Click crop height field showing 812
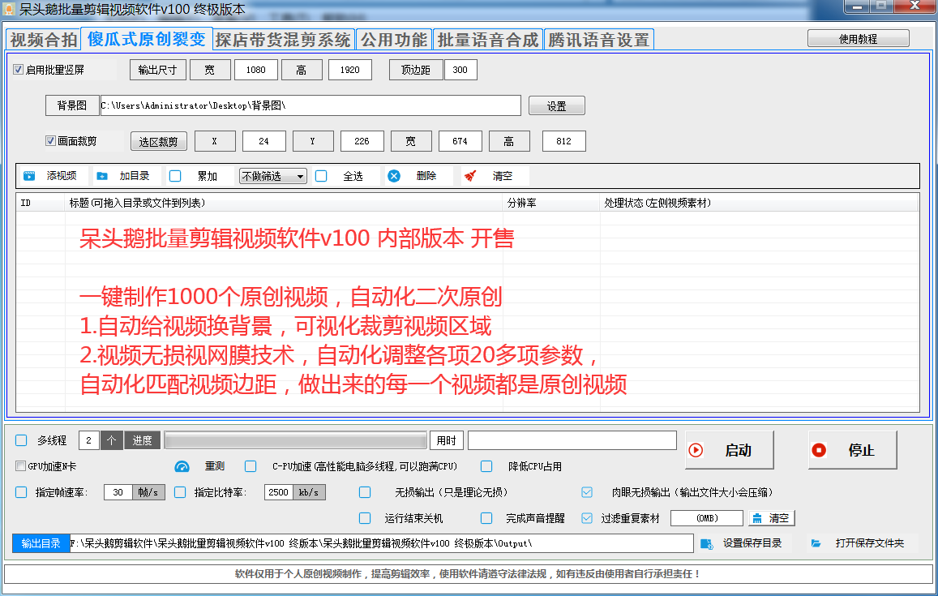This screenshot has width=938, height=596. 563,141
